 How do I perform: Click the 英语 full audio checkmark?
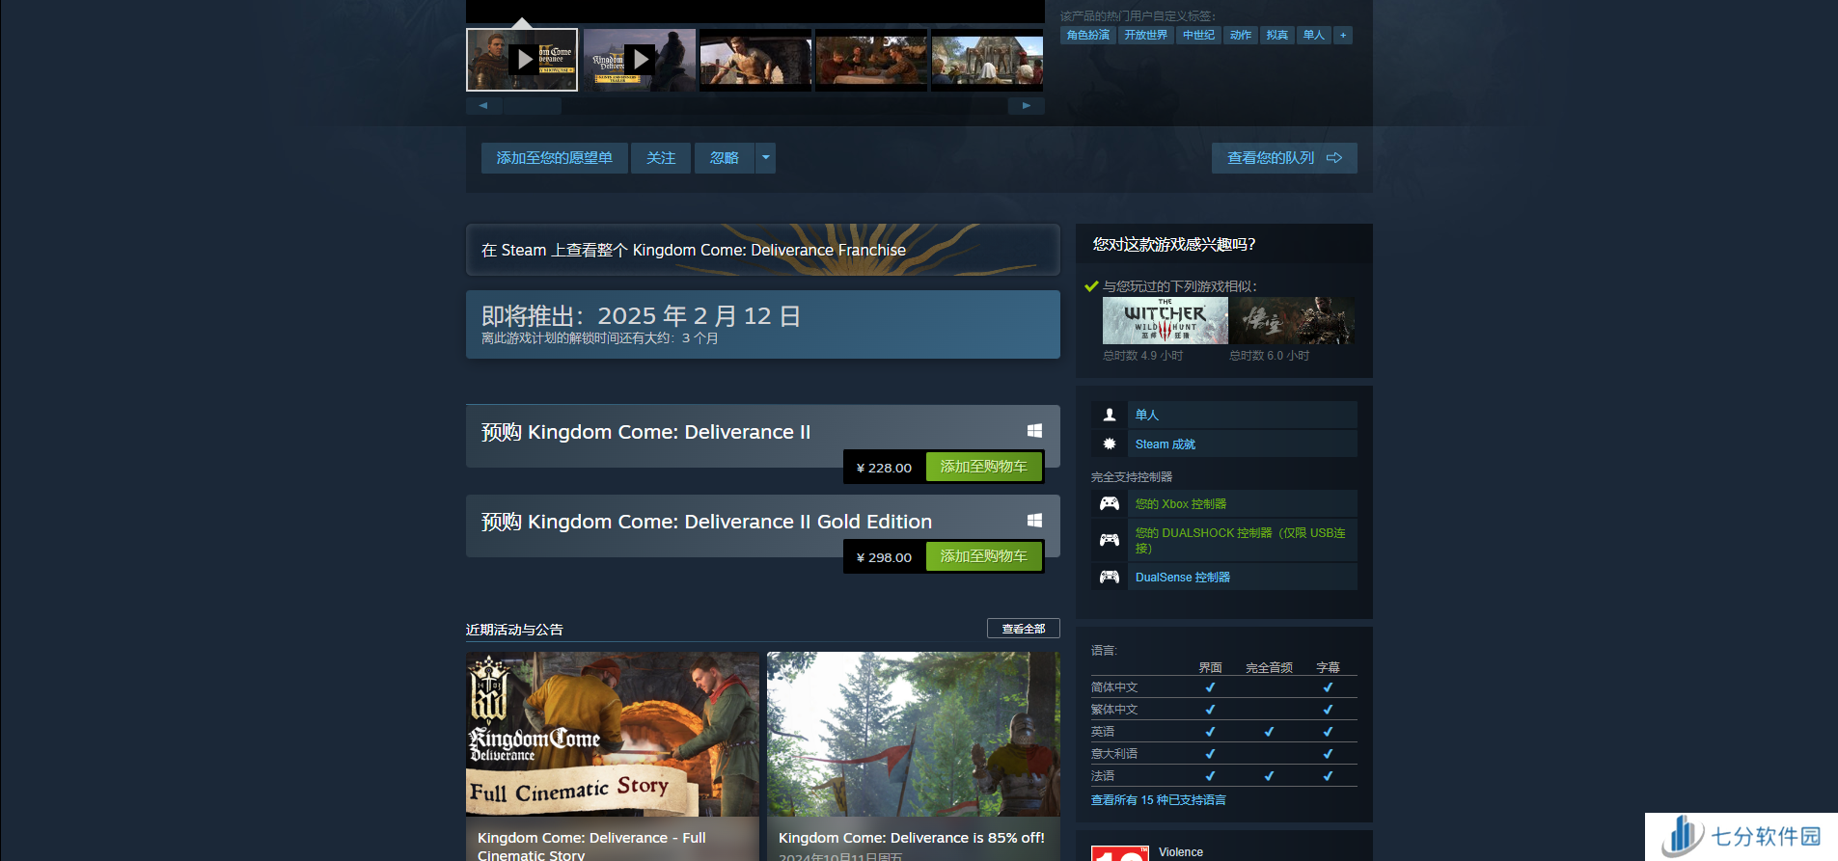click(1269, 732)
